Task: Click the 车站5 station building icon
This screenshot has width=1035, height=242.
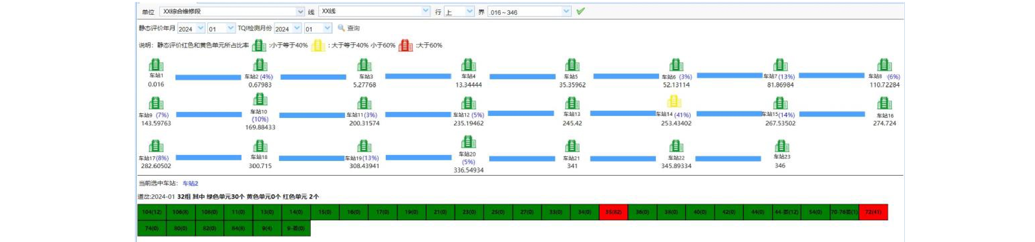Action: (x=572, y=65)
